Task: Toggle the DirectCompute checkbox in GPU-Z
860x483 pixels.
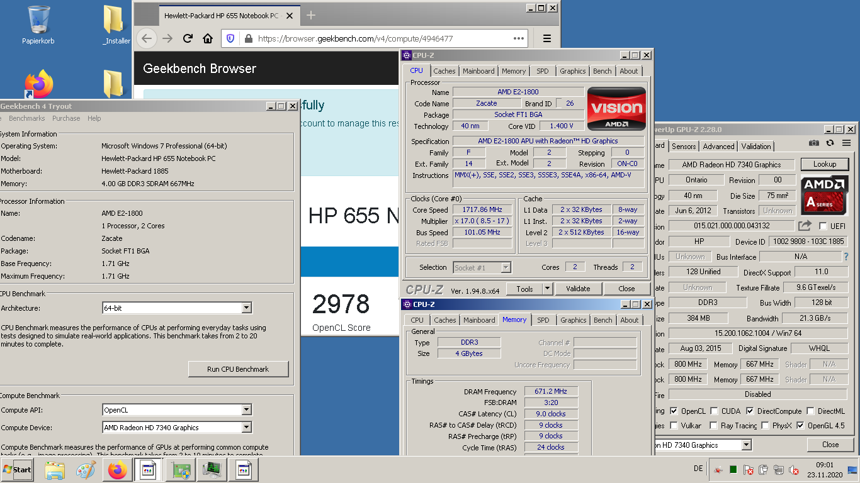Action: coord(750,411)
